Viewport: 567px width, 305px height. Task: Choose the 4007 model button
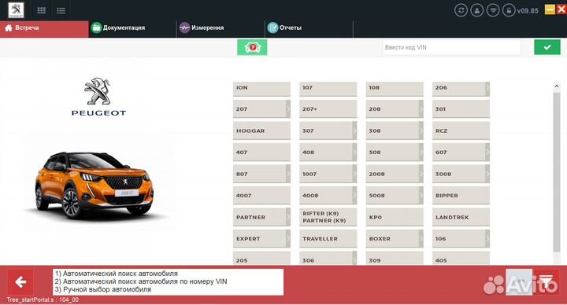pos(261,196)
